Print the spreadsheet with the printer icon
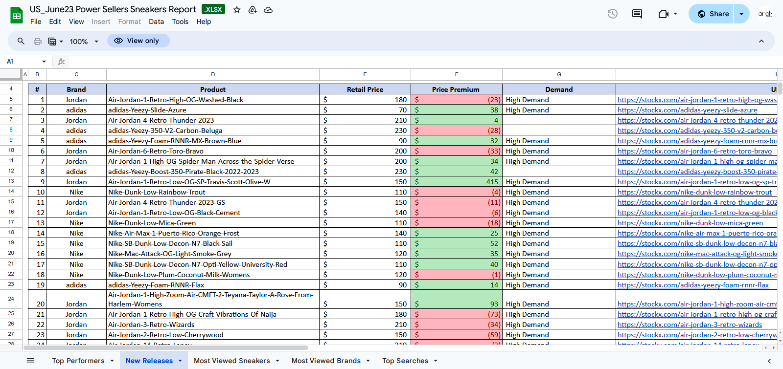The image size is (783, 369). point(38,41)
